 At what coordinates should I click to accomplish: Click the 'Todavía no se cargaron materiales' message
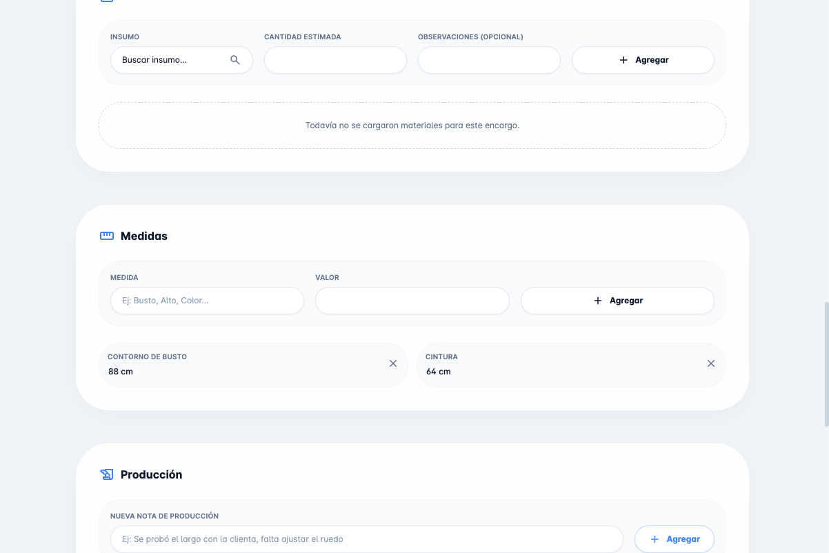[412, 125]
